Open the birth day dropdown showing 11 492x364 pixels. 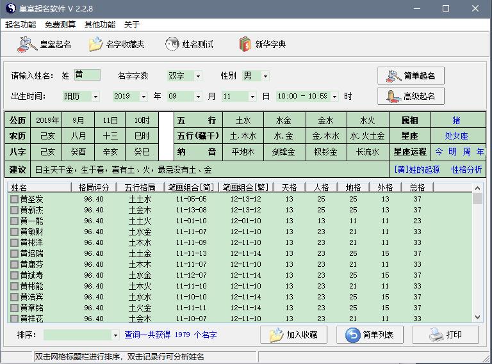(252, 97)
